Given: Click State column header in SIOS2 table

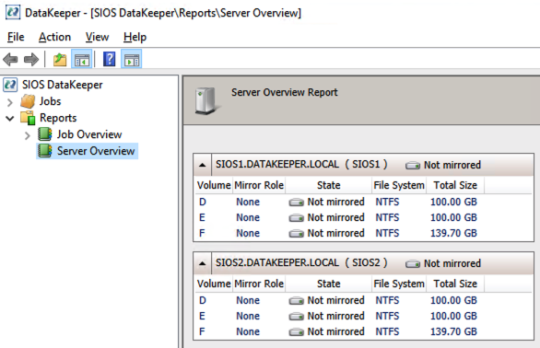Looking at the screenshot, I should click(x=329, y=284).
